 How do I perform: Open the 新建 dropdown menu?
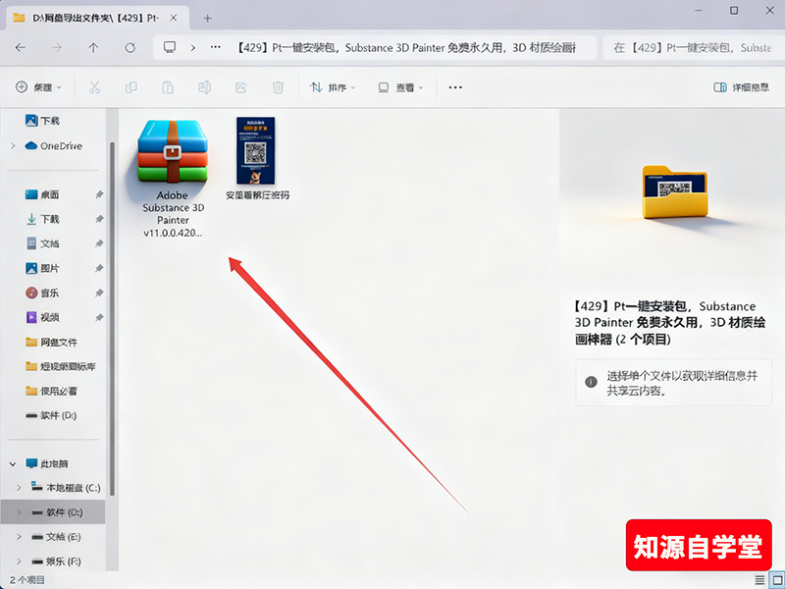pos(38,87)
